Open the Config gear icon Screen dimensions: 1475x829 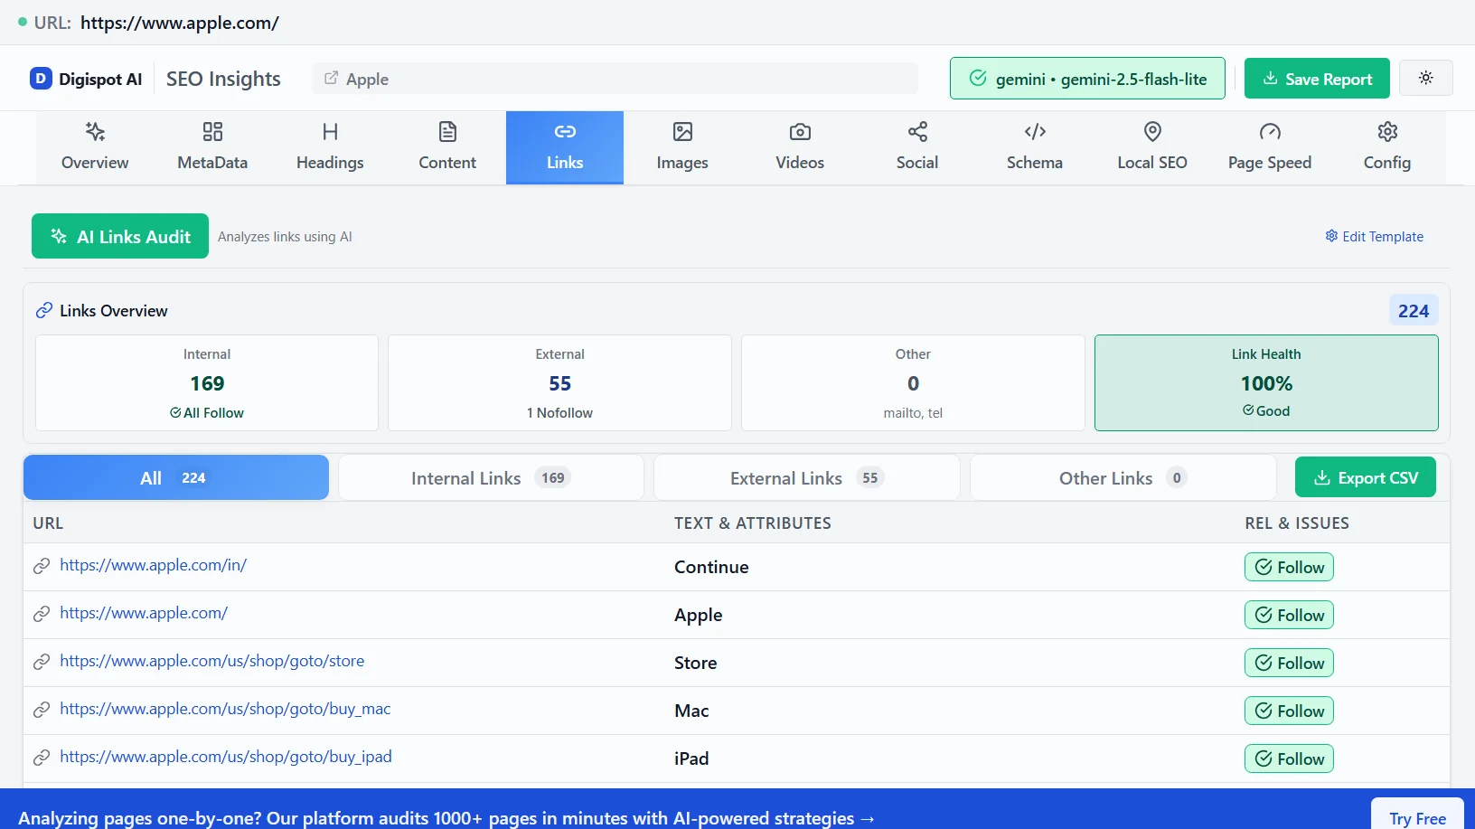pos(1386,132)
